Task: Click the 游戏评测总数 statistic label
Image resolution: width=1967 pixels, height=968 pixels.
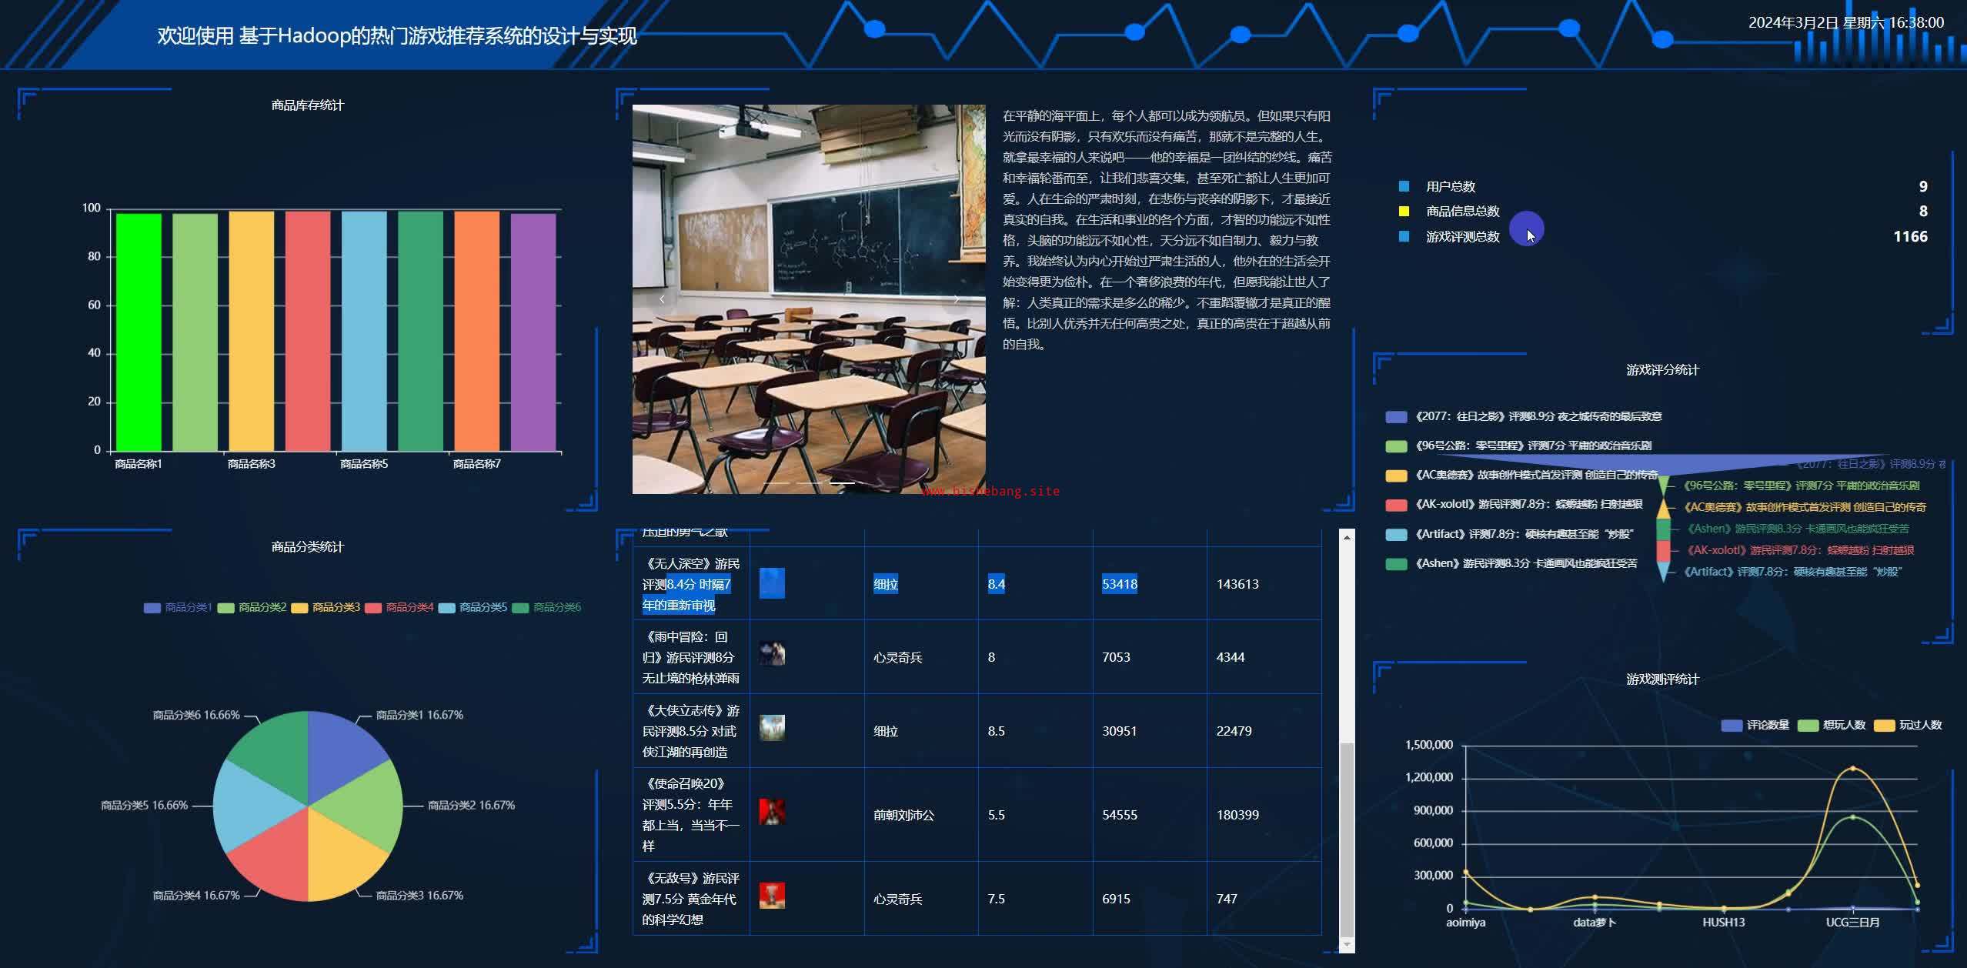Action: click(x=1462, y=237)
